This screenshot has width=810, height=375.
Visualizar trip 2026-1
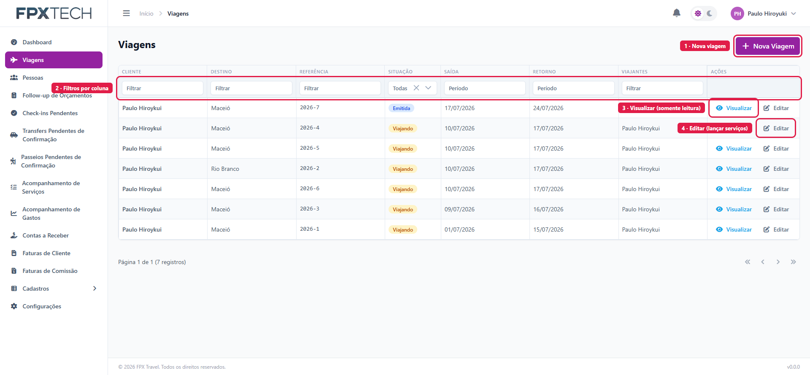pyautogui.click(x=734, y=229)
